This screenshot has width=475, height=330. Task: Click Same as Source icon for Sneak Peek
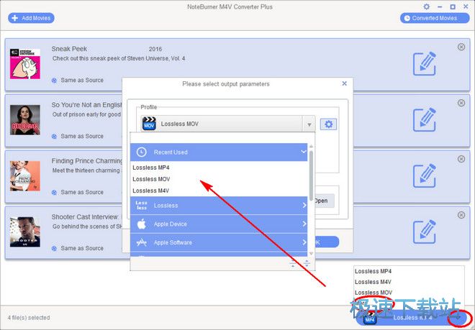point(54,81)
